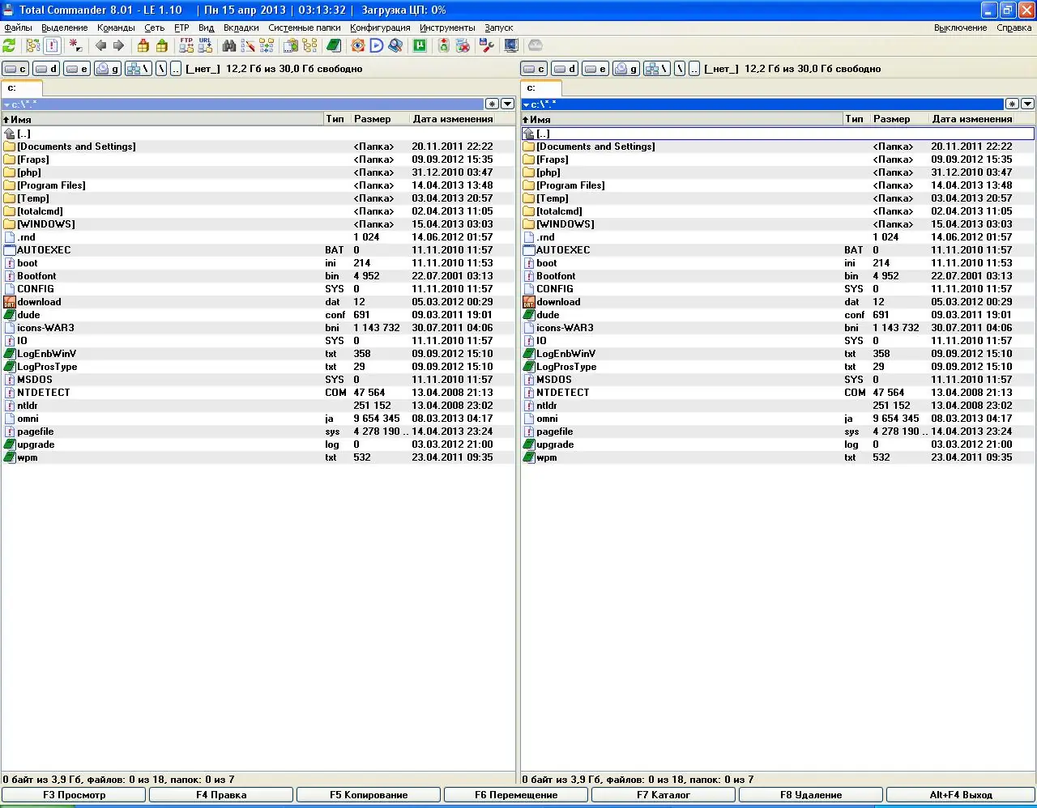Click the blue monitor toolbar icon
This screenshot has width=1037, height=808.
point(510,46)
